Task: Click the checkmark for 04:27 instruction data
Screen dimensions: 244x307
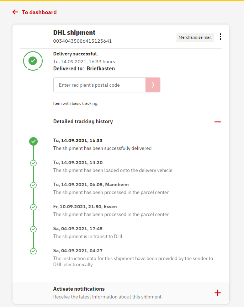Action: (33, 251)
